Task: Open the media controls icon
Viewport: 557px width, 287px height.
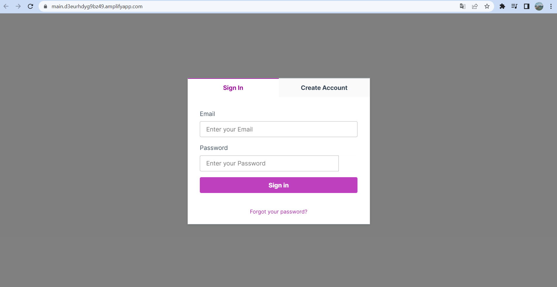Action: pyautogui.click(x=514, y=6)
